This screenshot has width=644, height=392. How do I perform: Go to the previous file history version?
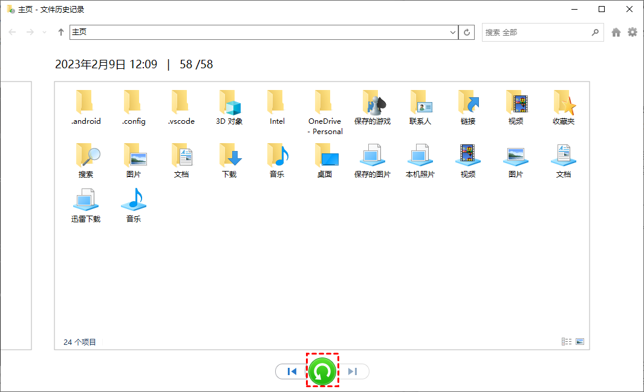point(292,371)
